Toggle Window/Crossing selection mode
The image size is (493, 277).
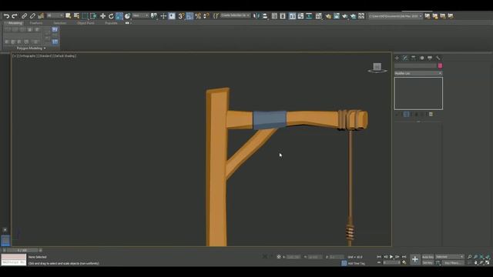93,15
